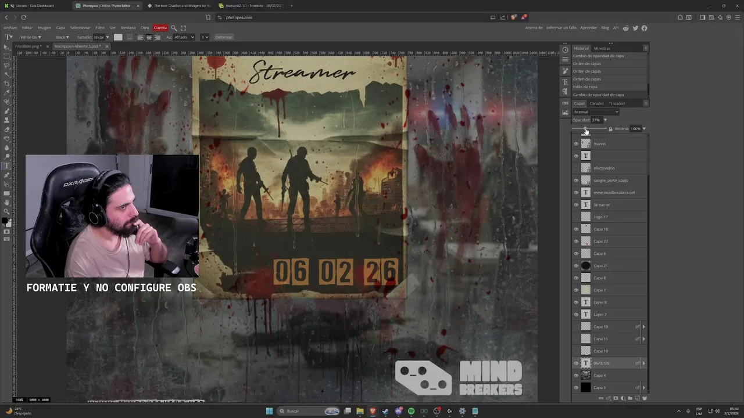
Task: Open the Info panel icon
Action: coord(565,50)
